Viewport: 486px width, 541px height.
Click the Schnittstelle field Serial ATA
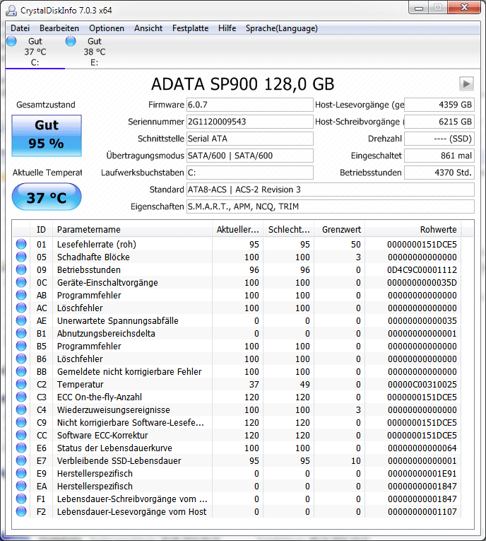pyautogui.click(x=250, y=139)
